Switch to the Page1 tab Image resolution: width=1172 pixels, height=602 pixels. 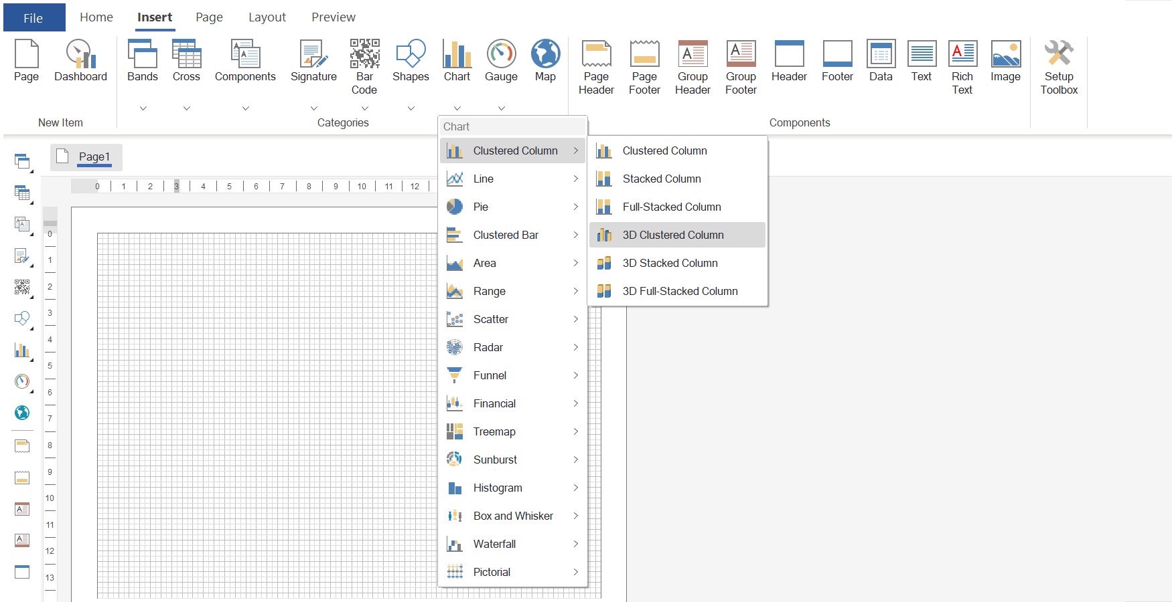click(x=94, y=157)
